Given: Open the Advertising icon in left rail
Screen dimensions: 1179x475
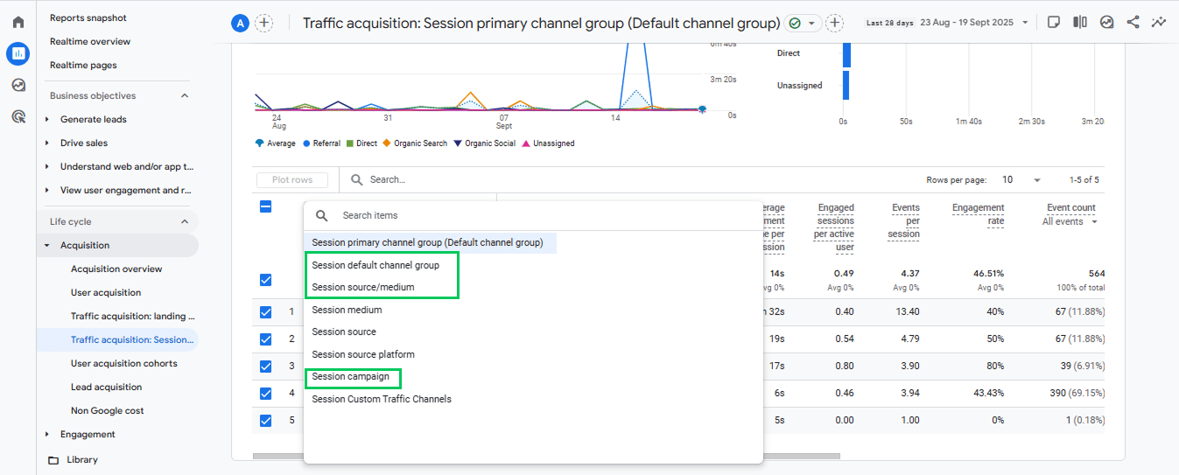Looking at the screenshot, I should pos(18,116).
